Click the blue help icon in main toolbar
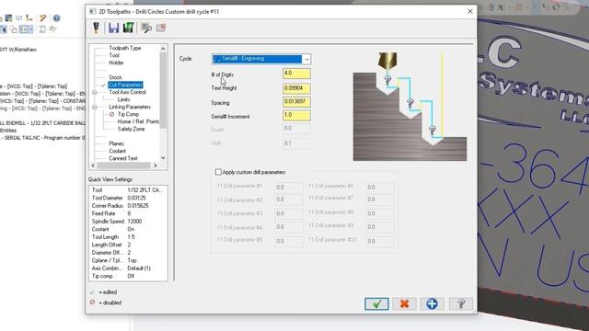 (56, 17)
